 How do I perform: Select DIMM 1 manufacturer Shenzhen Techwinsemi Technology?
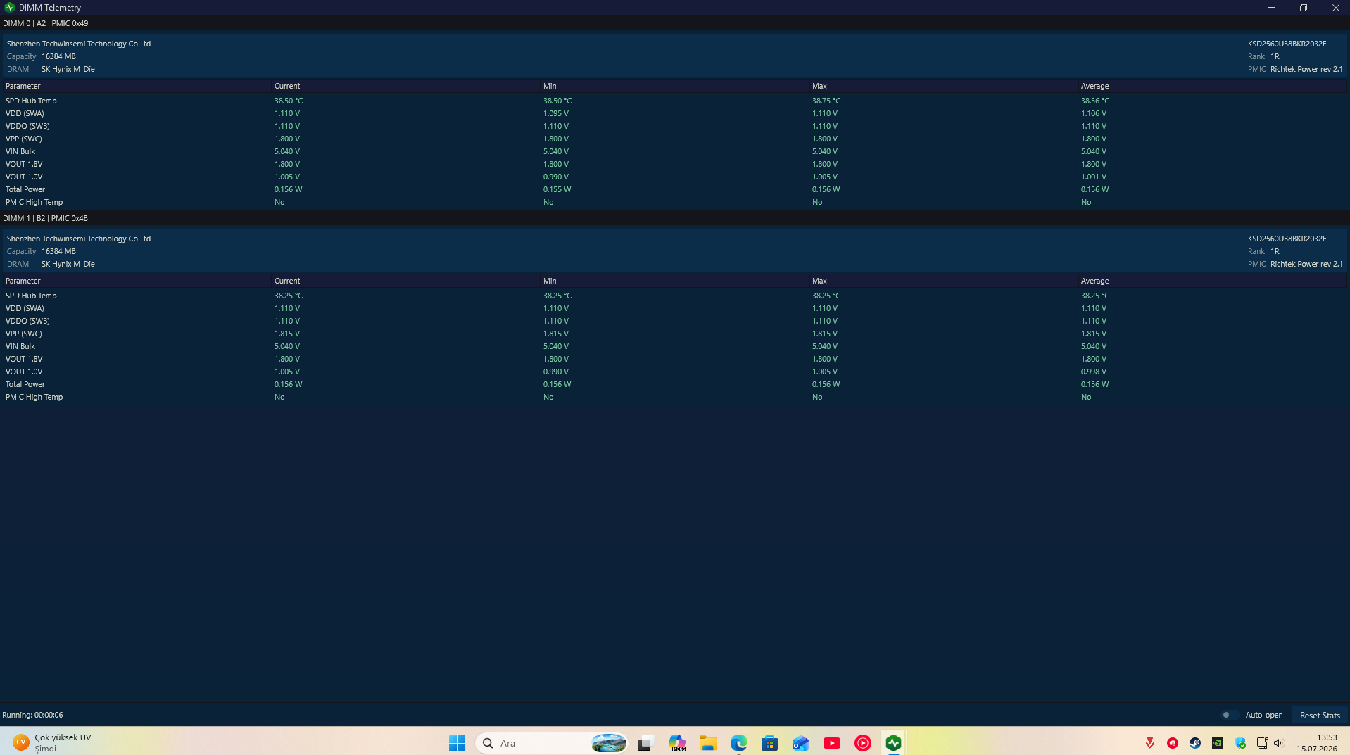(x=79, y=239)
